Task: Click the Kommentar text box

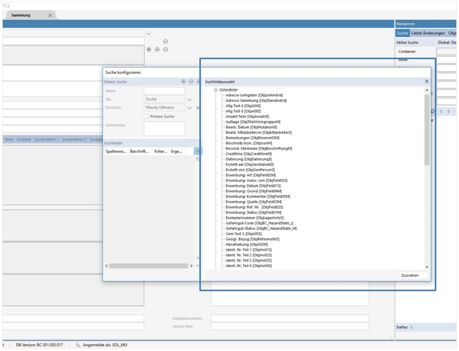Action: coord(164,129)
